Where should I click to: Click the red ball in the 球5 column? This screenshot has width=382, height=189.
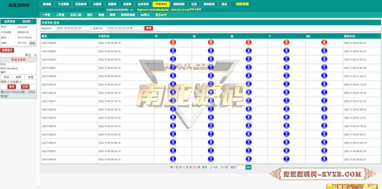point(324,42)
